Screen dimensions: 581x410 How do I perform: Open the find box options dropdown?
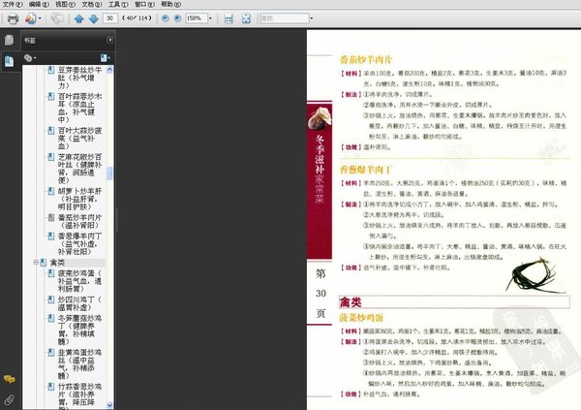pyautogui.click(x=312, y=18)
